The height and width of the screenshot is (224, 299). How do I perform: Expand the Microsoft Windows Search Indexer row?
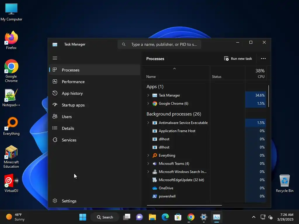[x=148, y=171]
